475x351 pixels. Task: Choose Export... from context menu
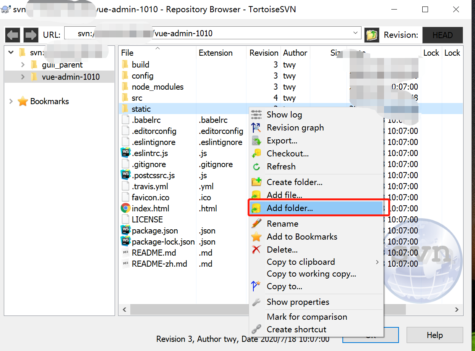point(316,140)
